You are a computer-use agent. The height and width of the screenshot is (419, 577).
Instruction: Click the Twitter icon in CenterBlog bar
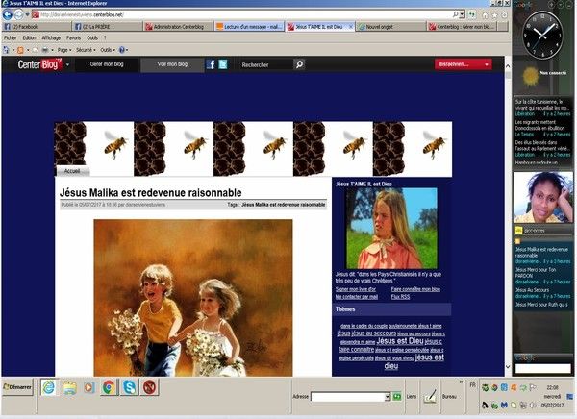click(223, 64)
